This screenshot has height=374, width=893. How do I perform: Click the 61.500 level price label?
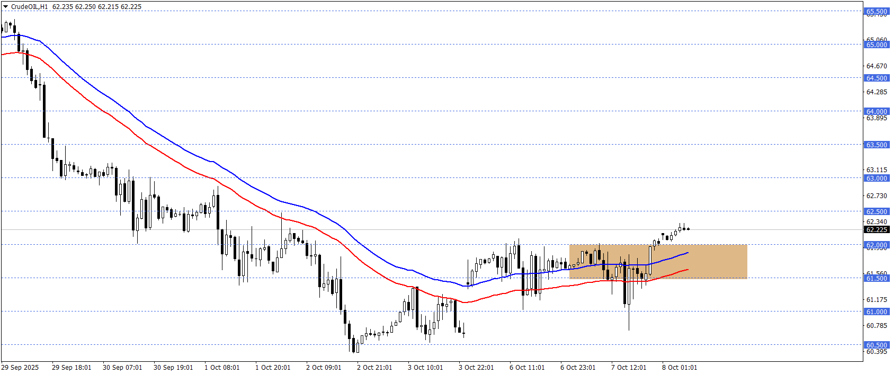(x=877, y=278)
